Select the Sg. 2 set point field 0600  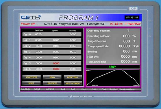39,46
